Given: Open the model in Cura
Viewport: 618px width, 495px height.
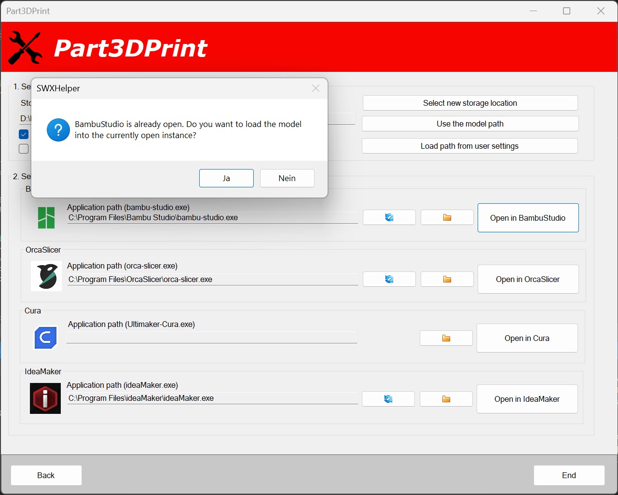Looking at the screenshot, I should click(527, 338).
